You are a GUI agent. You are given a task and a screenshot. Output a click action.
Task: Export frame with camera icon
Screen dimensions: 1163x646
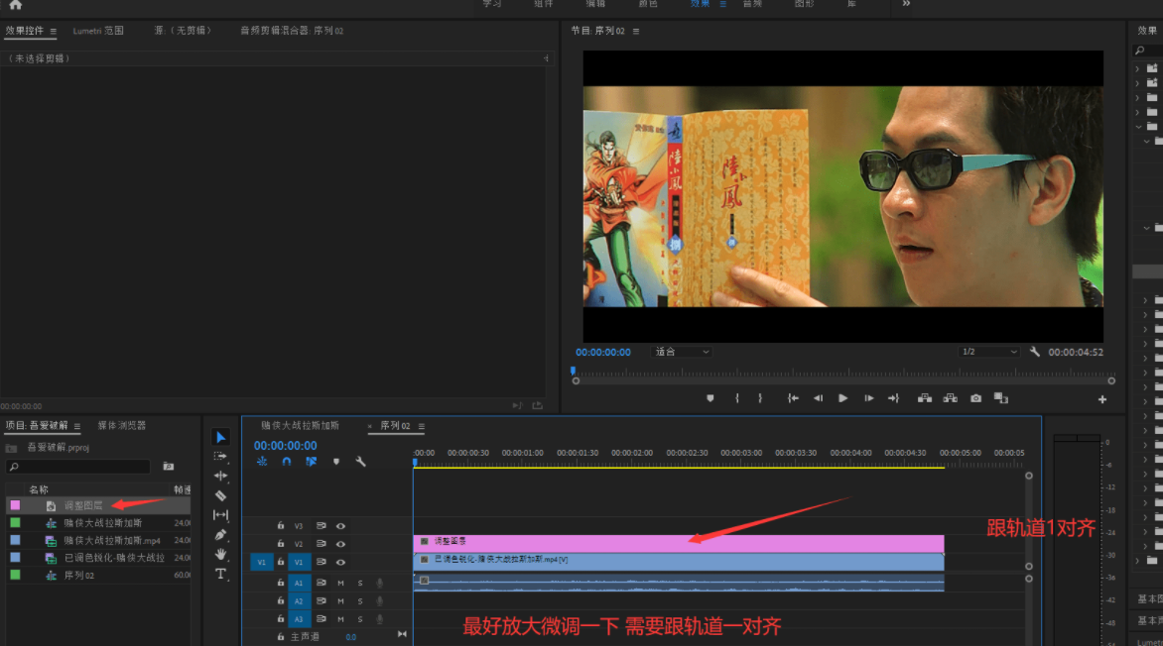point(976,398)
